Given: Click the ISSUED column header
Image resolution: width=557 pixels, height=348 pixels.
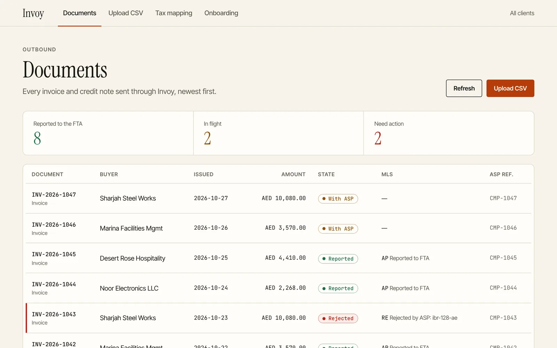Looking at the screenshot, I should [x=204, y=174].
